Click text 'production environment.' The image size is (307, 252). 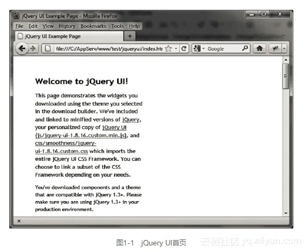[x=64, y=209]
